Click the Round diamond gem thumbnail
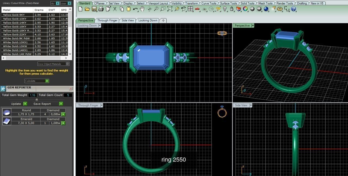This screenshot has height=176, width=348. pyautogui.click(x=7, y=112)
